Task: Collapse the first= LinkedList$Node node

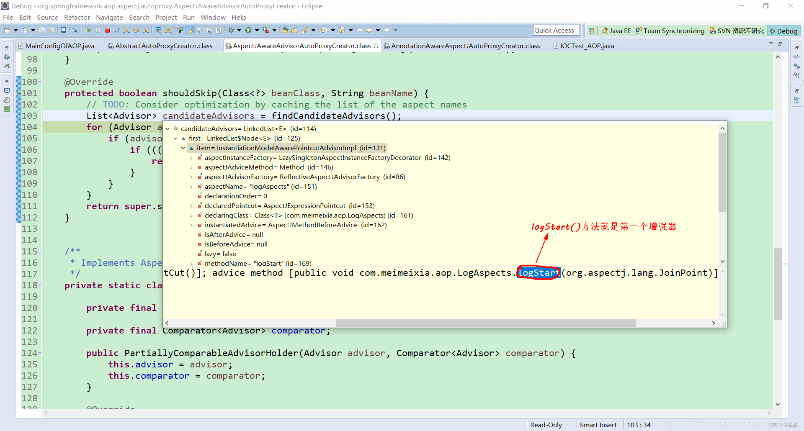Action: (x=175, y=139)
